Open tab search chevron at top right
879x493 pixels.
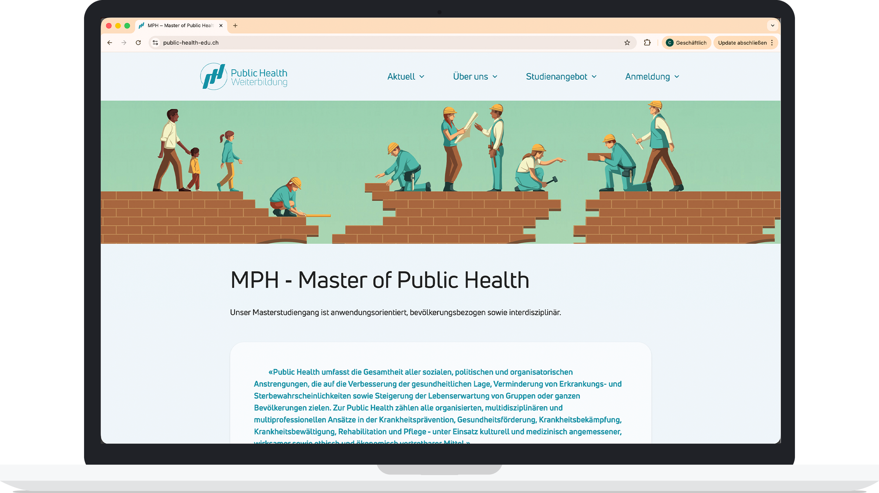(x=772, y=25)
